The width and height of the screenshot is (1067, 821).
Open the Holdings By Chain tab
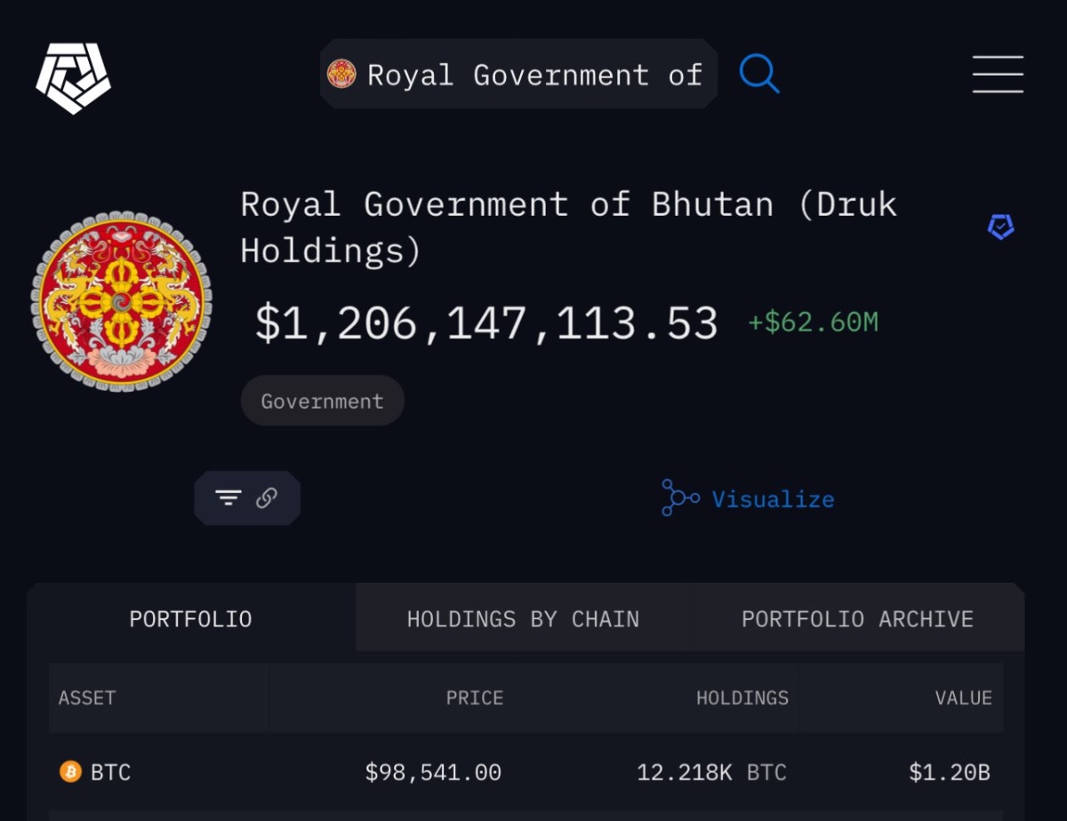point(523,618)
